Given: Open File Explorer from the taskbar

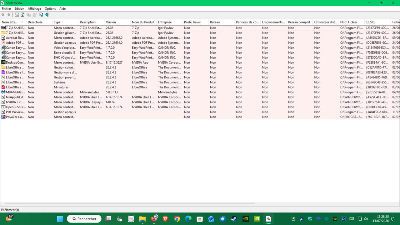Looking at the screenshot, I should click(142, 219).
